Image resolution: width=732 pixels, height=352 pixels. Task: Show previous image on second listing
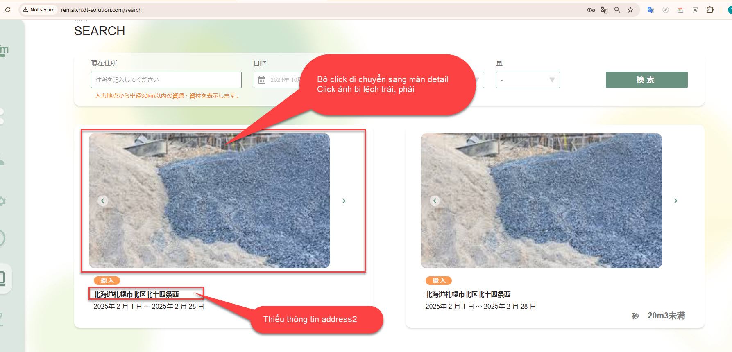(435, 201)
